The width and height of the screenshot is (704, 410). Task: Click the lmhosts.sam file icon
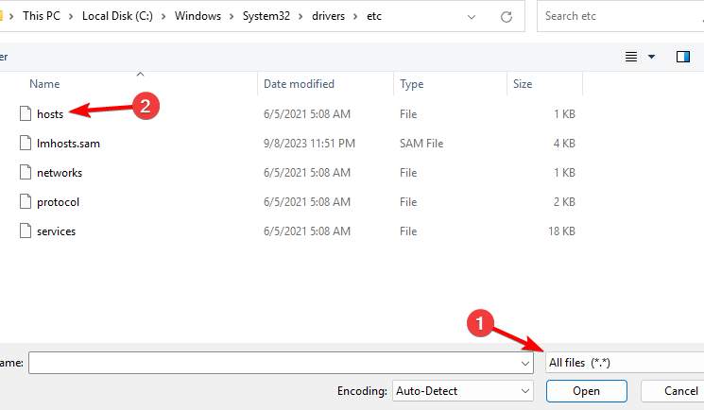[x=26, y=144]
